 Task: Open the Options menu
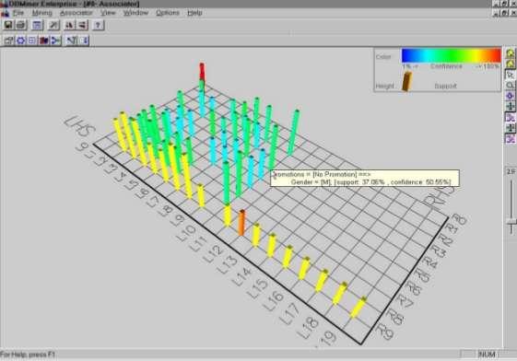(168, 13)
